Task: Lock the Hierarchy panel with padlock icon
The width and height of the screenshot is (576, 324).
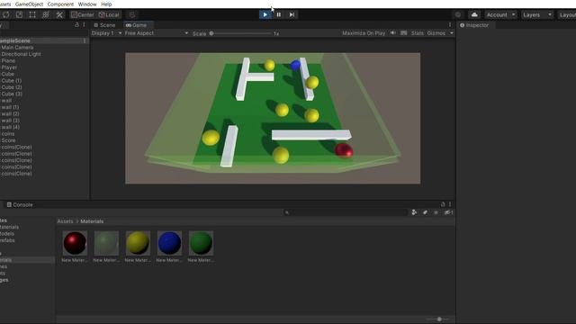Action: (x=76, y=25)
